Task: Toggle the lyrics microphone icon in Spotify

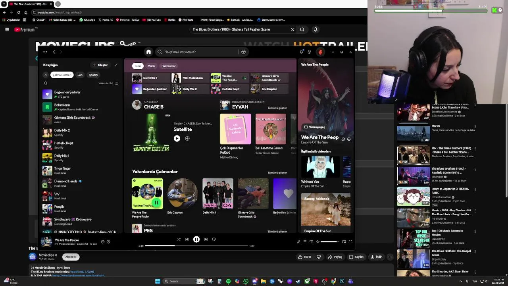Action: pyautogui.click(x=298, y=242)
